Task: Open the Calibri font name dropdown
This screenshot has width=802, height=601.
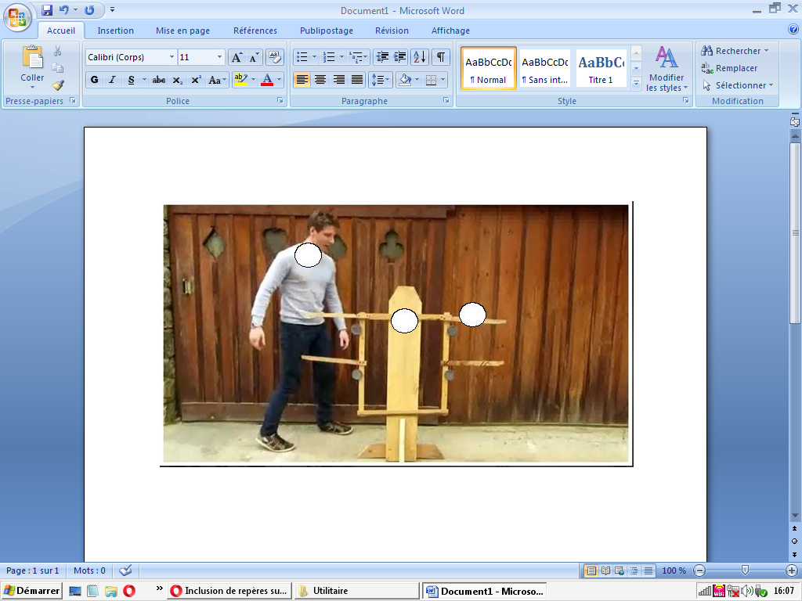Action: coord(172,57)
